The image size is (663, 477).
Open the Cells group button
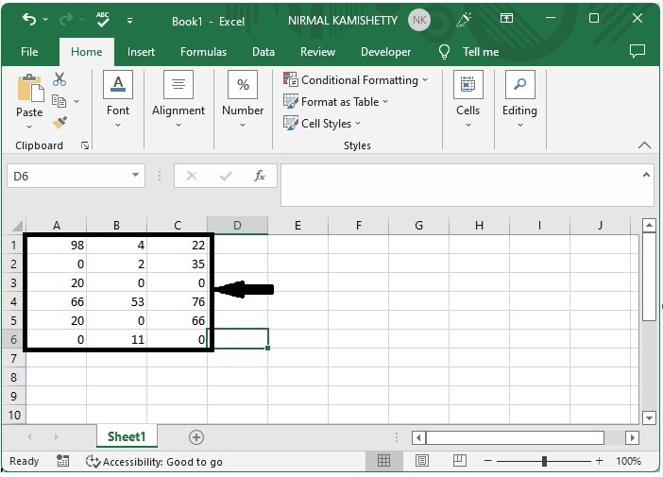click(468, 99)
